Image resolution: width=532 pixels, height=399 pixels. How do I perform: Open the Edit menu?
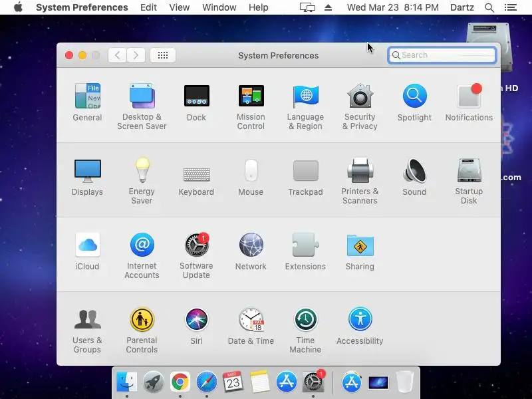148,7
